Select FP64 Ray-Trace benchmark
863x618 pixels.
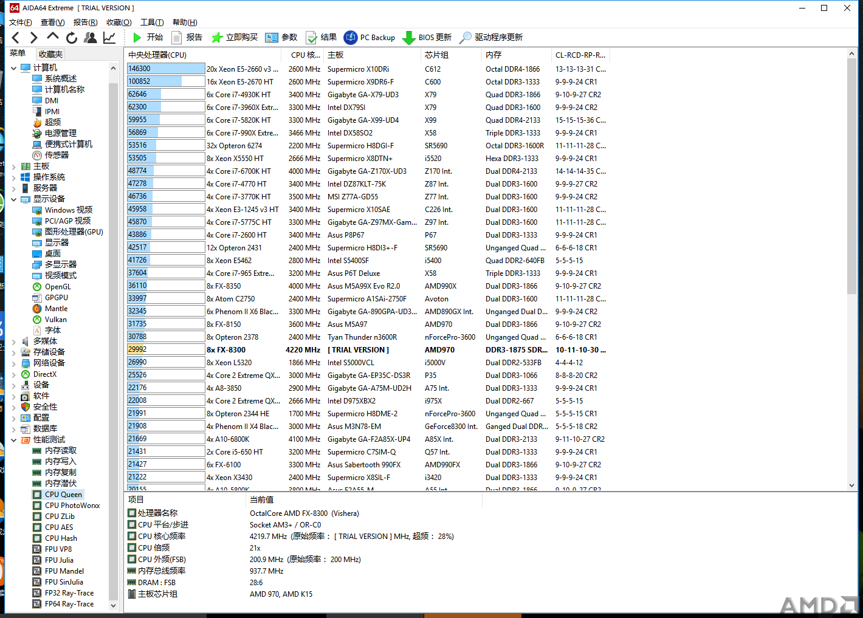coord(63,604)
